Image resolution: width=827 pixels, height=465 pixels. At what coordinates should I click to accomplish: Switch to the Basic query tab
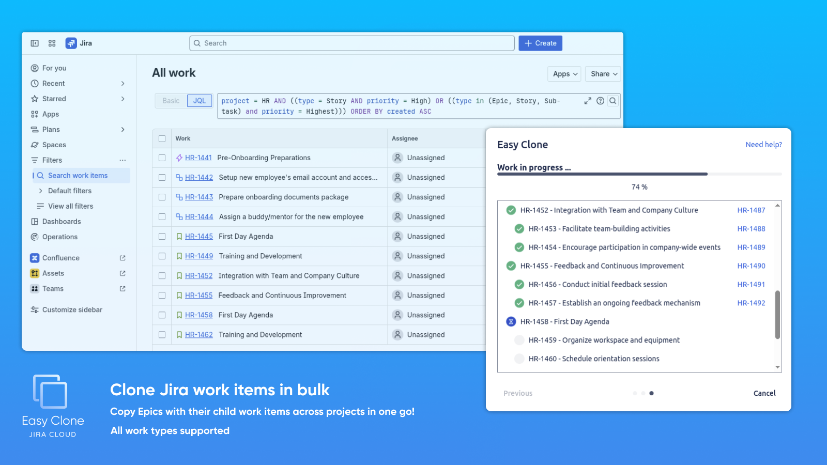pyautogui.click(x=170, y=101)
